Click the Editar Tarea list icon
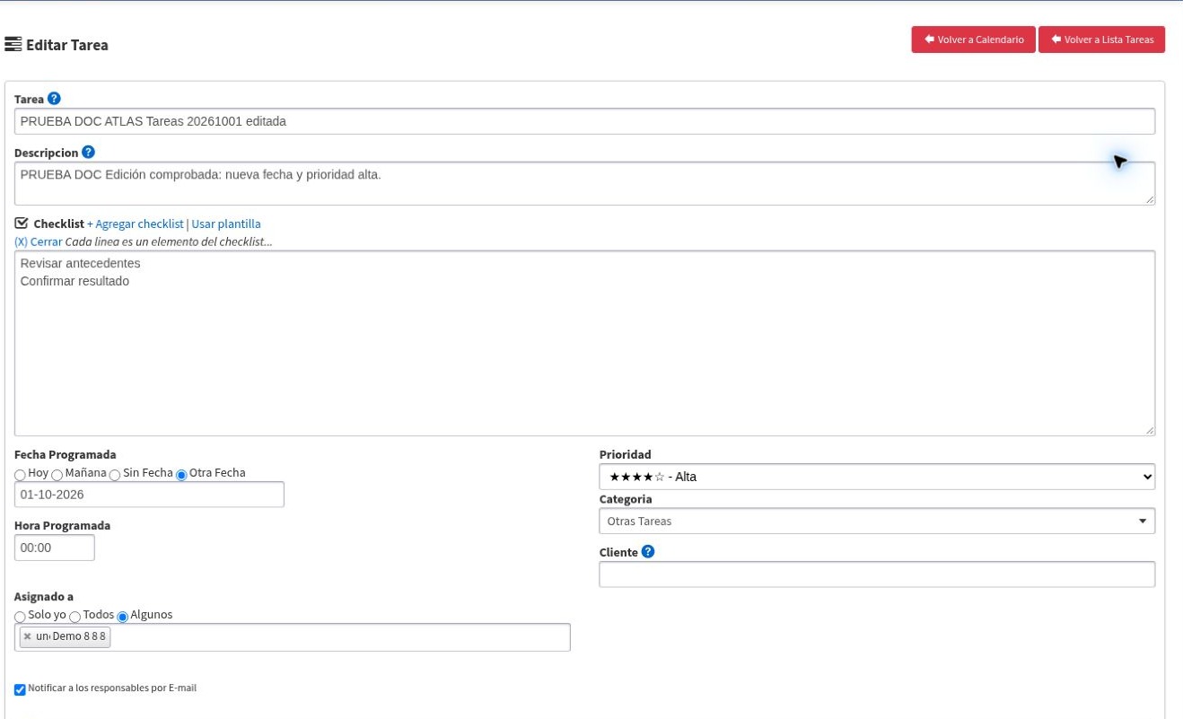This screenshot has width=1183, height=719. [x=13, y=44]
